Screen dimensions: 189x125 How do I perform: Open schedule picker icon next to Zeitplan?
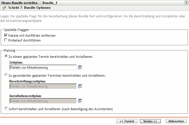click(x=80, y=67)
